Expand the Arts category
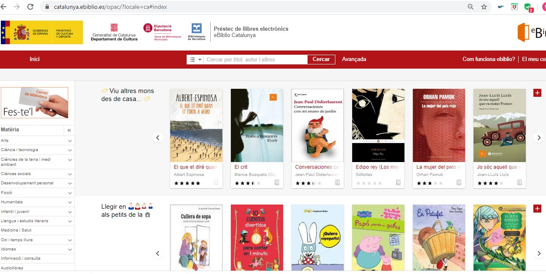The image size is (546, 274). 70,141
